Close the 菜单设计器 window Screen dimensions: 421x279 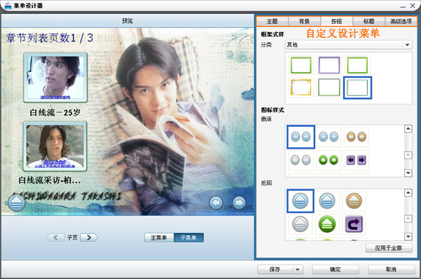point(413,6)
